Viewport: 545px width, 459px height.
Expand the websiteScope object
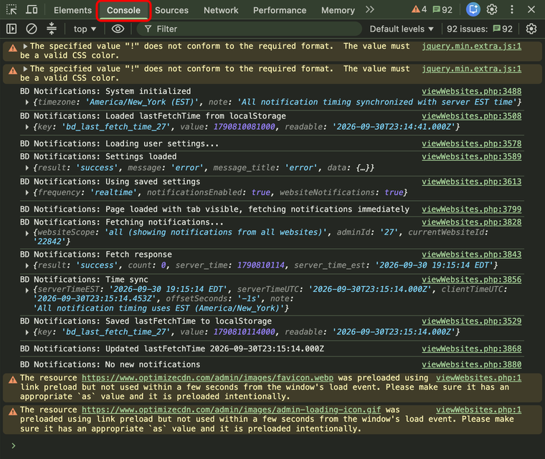click(x=27, y=233)
